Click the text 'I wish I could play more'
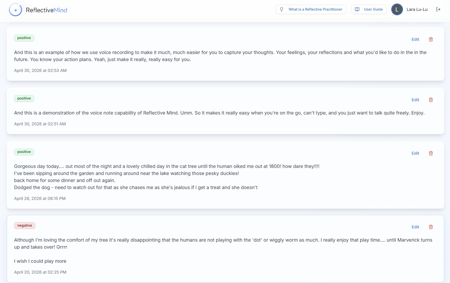Viewport: 450px width, 283px height. click(x=40, y=261)
